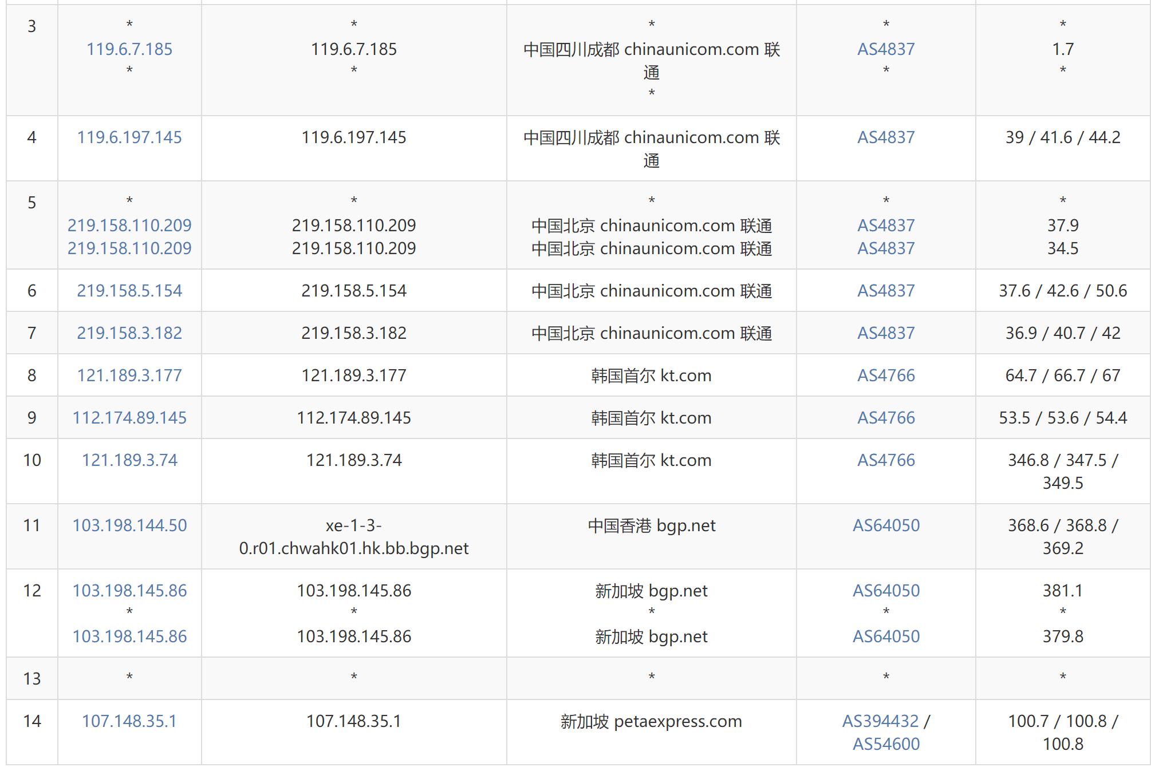Select 韩国首尔 kt.com in hop 10 row
This screenshot has height=767, width=1151.
[x=652, y=460]
